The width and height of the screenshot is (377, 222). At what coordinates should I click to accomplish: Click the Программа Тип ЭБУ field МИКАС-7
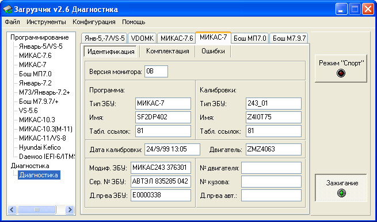(163, 104)
